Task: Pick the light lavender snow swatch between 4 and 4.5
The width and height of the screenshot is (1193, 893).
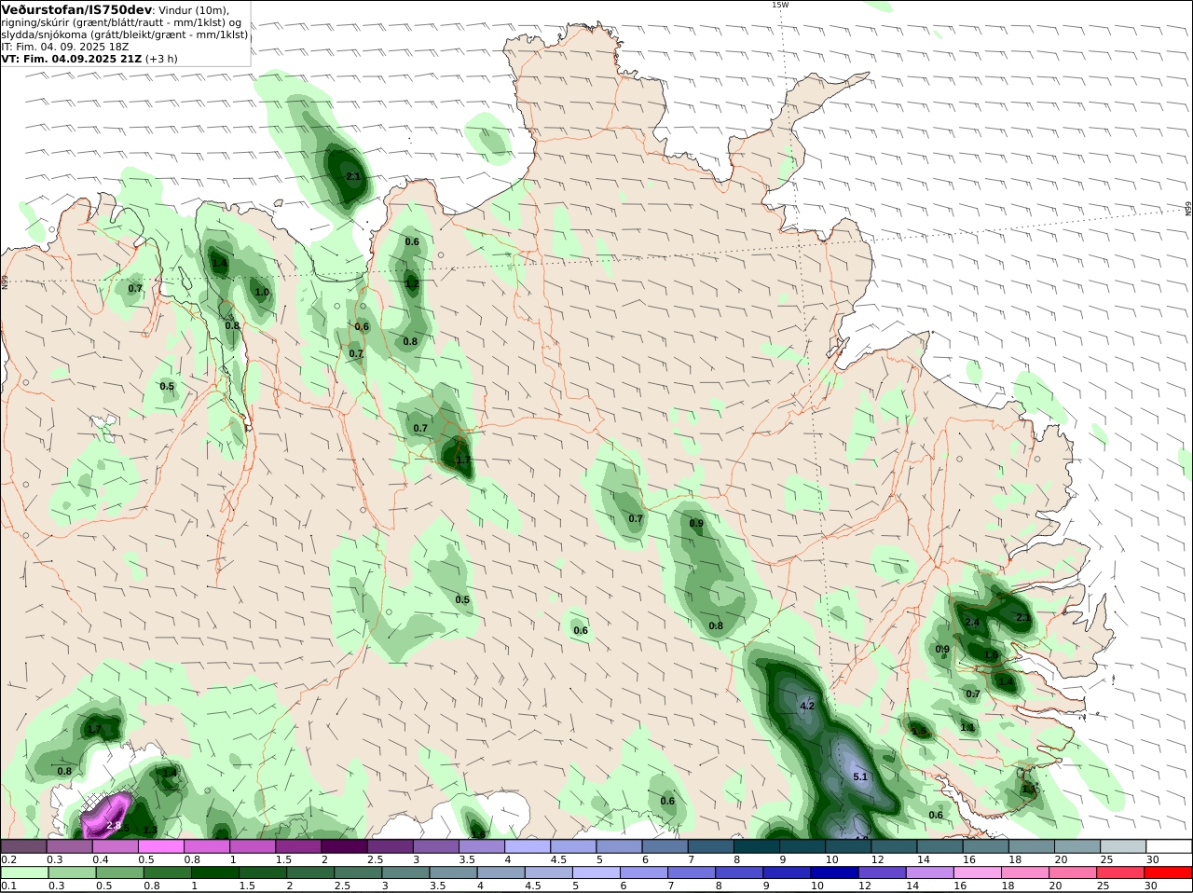Action: pyautogui.click(x=526, y=846)
